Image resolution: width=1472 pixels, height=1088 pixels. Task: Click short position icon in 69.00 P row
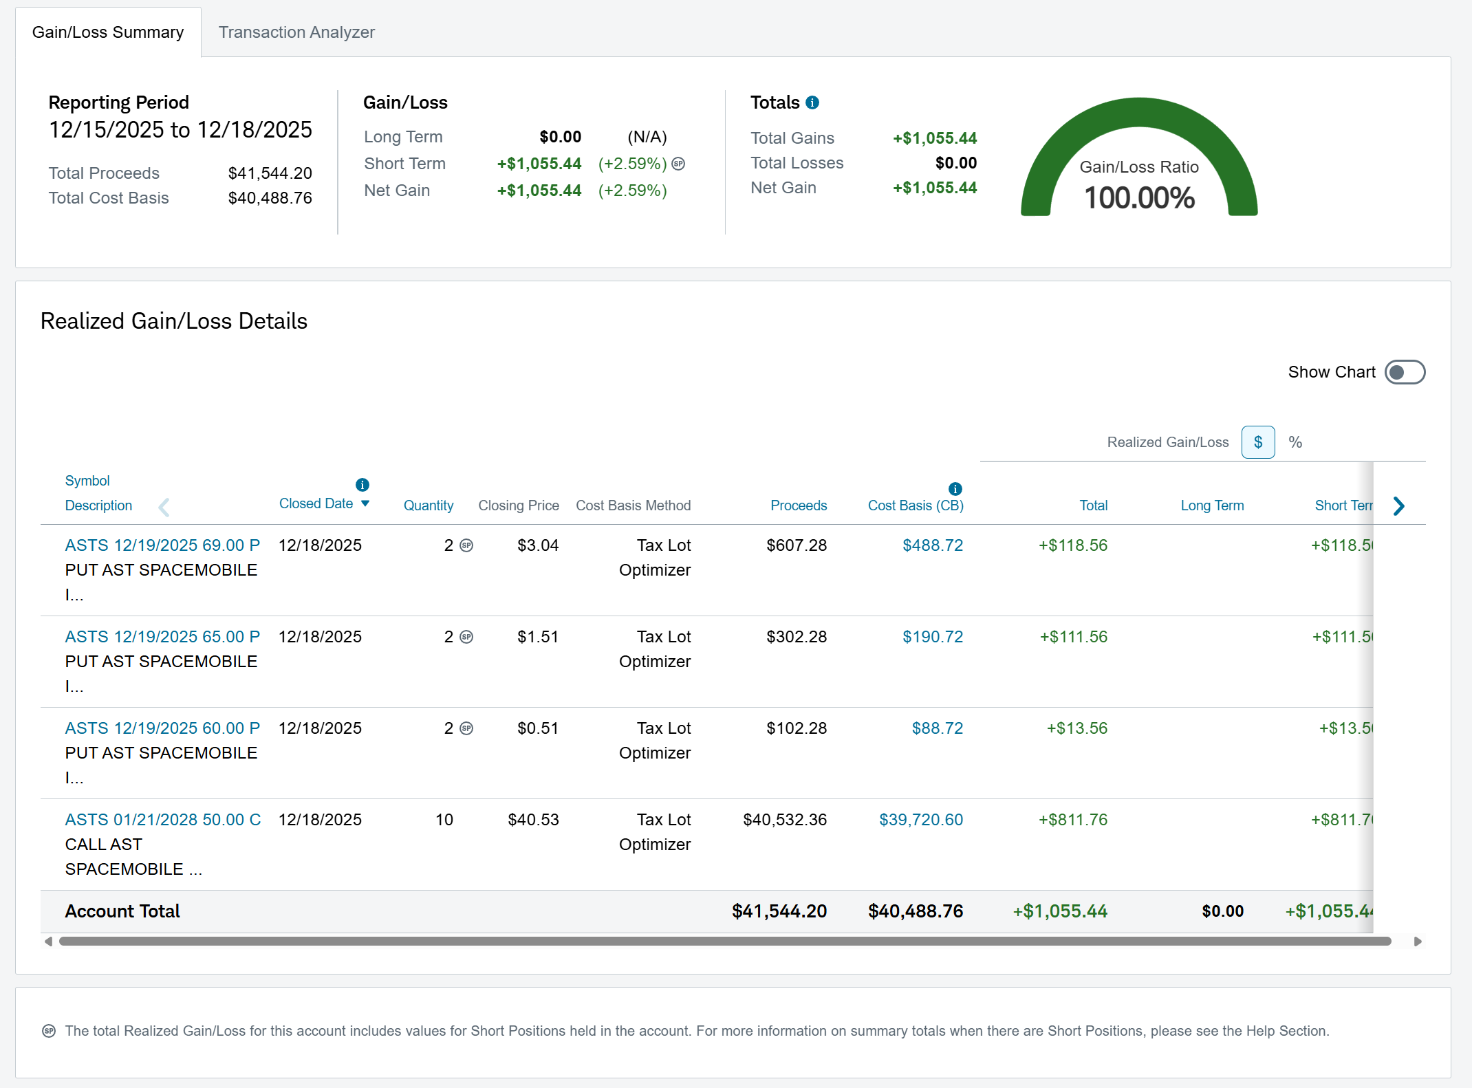466,545
